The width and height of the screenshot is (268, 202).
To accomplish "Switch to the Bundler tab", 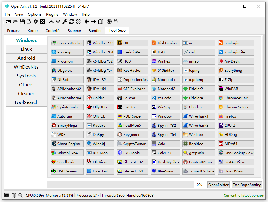I will [x=95, y=30].
